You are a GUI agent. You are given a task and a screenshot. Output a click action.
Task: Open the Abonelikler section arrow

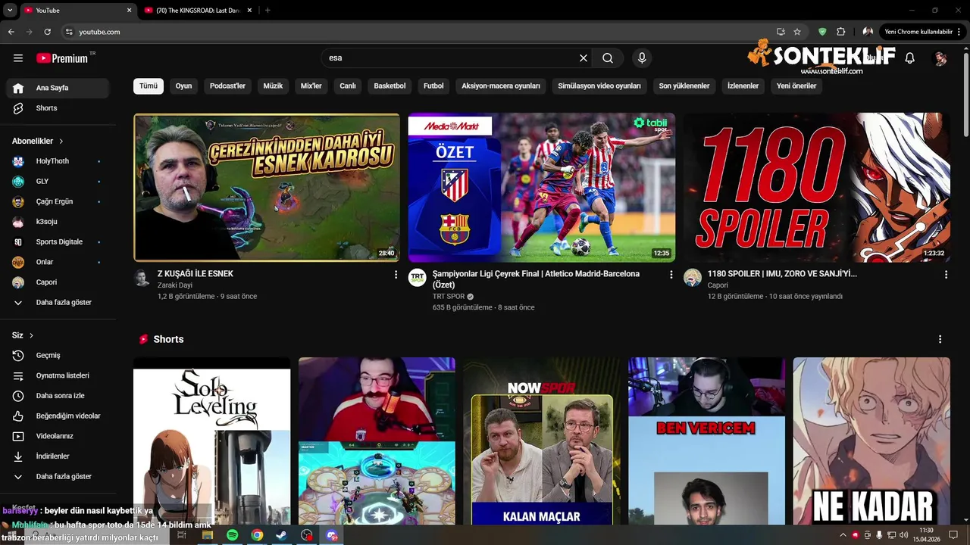click(61, 142)
